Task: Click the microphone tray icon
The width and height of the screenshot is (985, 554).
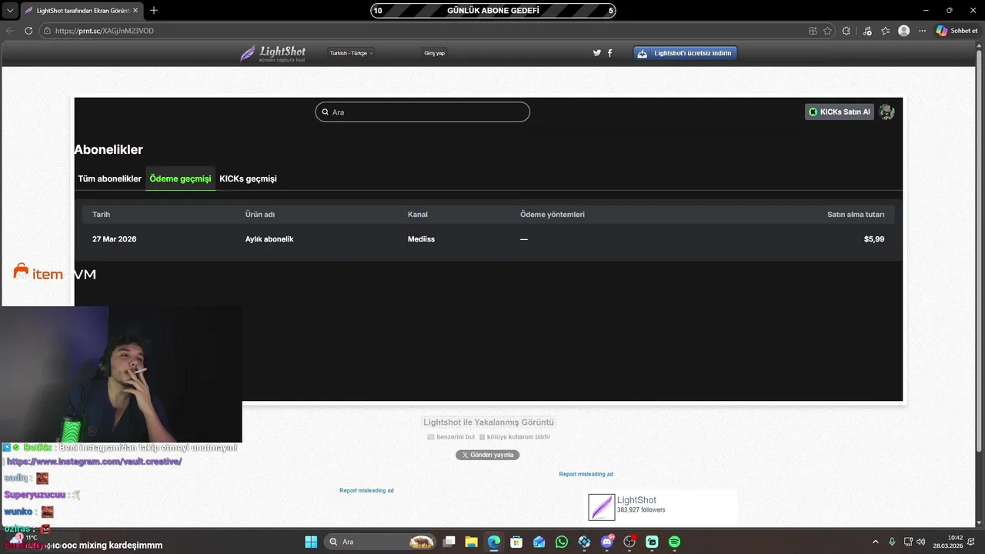Action: 892,542
